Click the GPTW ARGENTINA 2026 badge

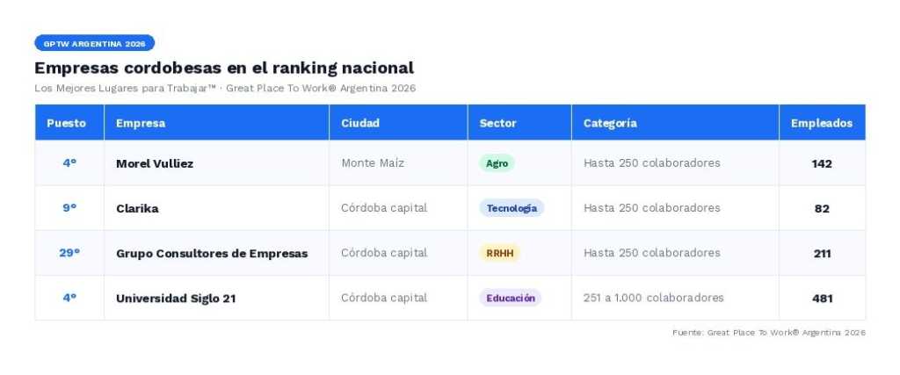coord(95,43)
